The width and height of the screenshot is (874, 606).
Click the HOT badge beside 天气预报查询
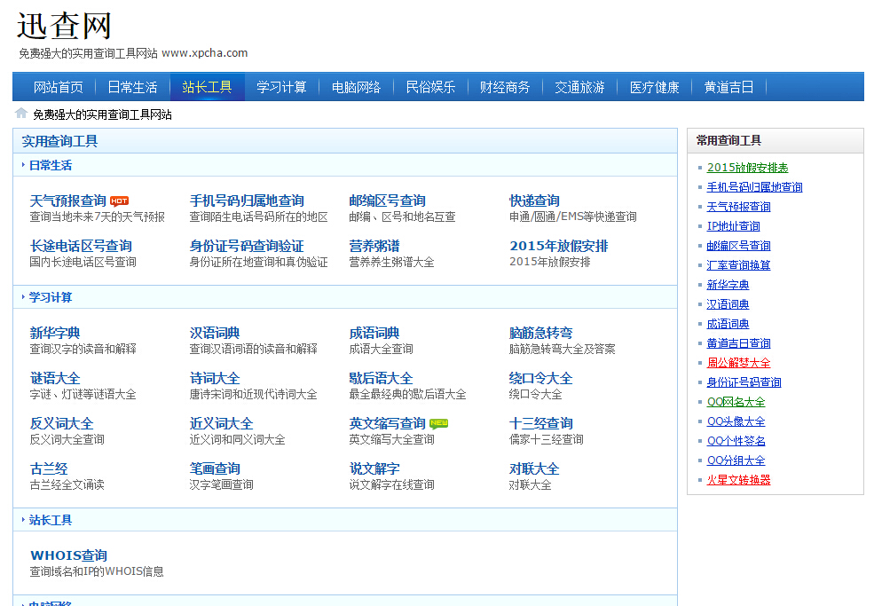[119, 201]
